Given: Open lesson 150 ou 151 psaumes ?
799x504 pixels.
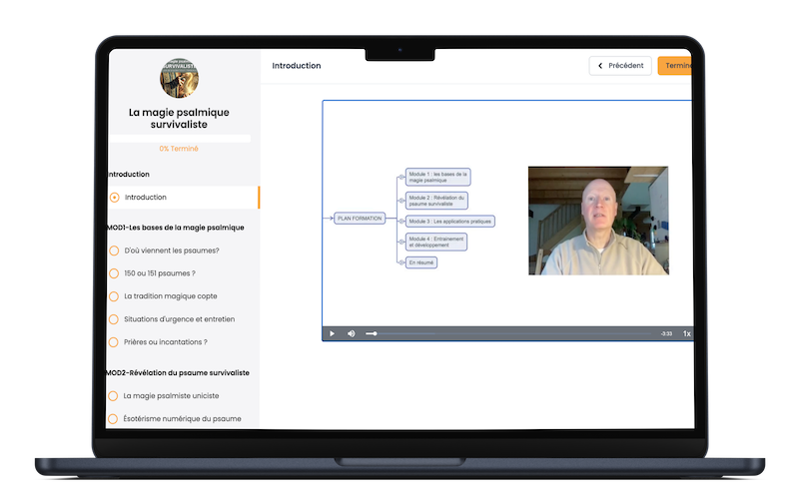Looking at the screenshot, I should tap(160, 273).
